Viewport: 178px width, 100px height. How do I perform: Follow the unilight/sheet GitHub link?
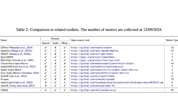(92, 54)
